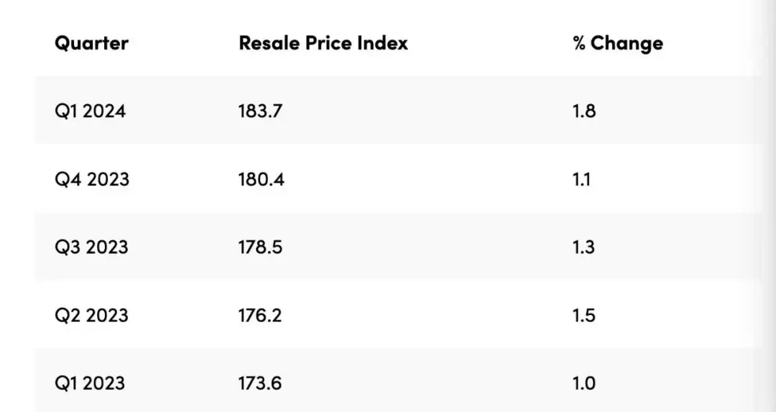This screenshot has width=776, height=412.
Task: Click the Resale Price Index header
Action: 323,43
